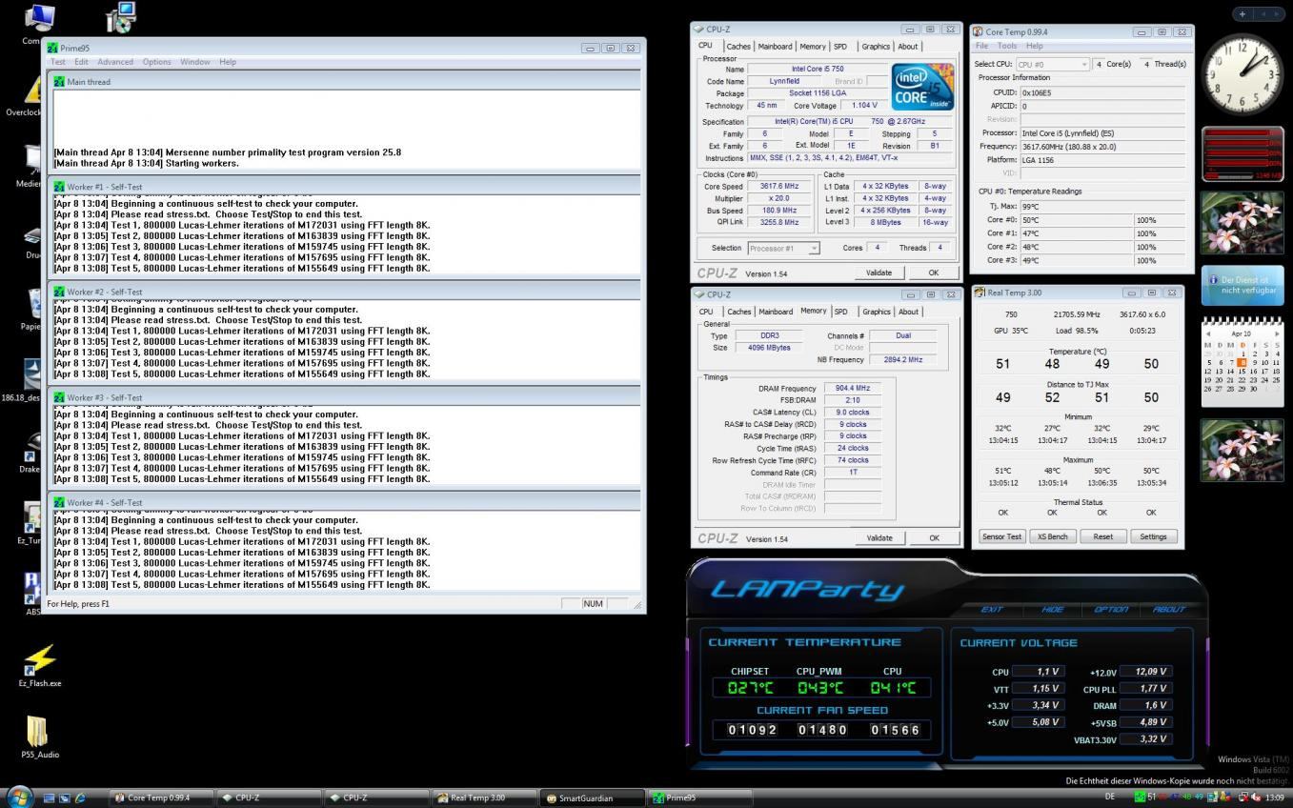Switch to About tab in lower CPU-Z window
The image size is (1293, 808).
coord(909,312)
